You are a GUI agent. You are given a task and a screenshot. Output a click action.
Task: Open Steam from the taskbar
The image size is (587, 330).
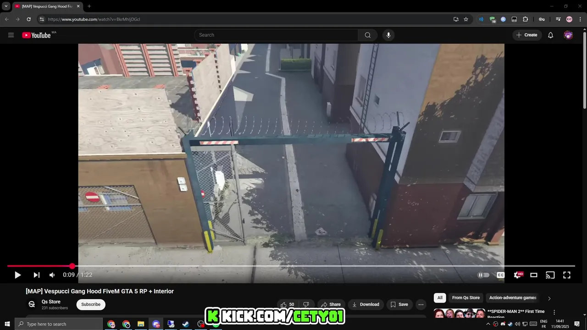coord(186,324)
